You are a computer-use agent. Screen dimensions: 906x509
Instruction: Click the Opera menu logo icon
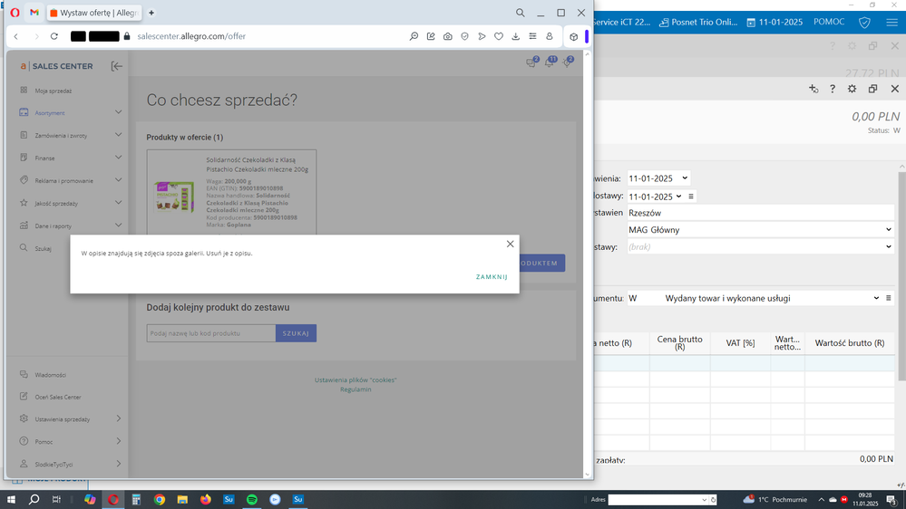(15, 12)
